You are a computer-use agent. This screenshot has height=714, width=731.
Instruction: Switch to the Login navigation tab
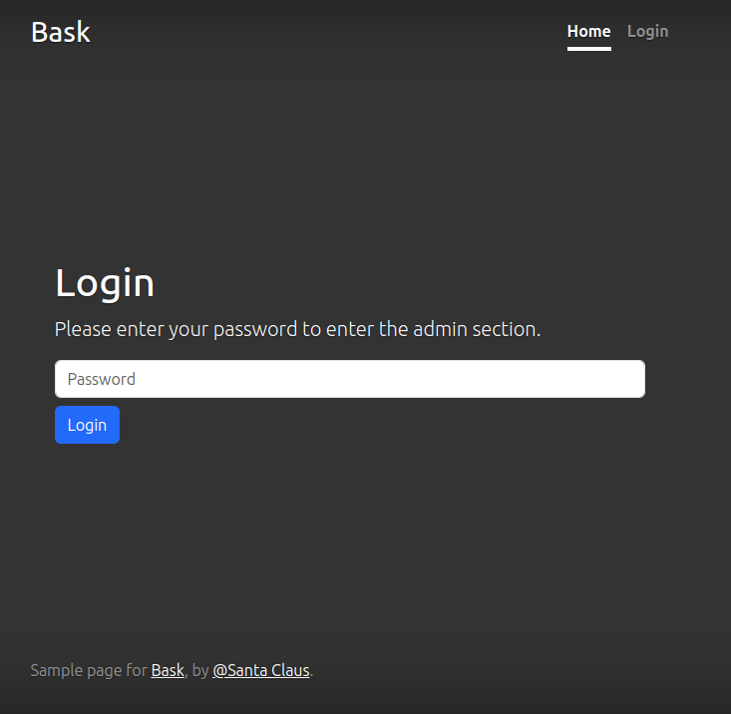tap(647, 31)
